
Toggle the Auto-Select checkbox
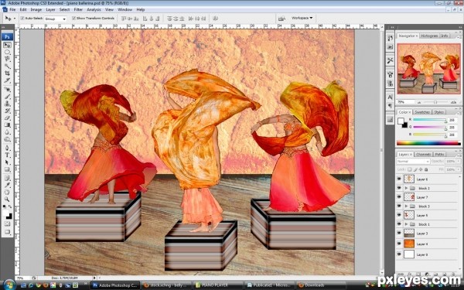tap(22, 18)
